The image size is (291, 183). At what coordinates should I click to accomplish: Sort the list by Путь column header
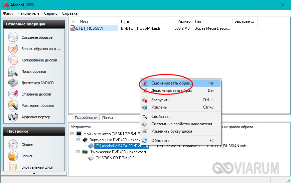(144, 21)
